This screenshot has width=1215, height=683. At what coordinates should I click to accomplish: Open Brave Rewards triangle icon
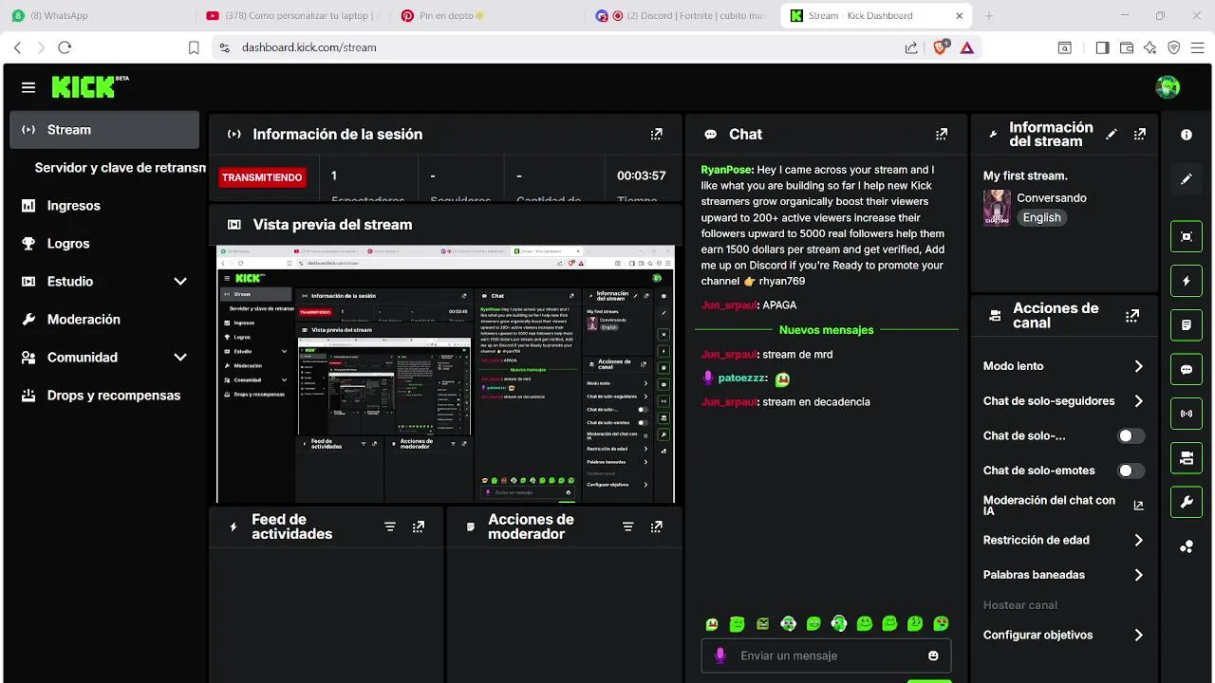point(966,47)
